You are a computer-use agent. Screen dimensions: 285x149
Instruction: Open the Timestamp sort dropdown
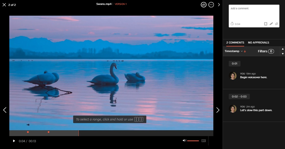coord(234,51)
